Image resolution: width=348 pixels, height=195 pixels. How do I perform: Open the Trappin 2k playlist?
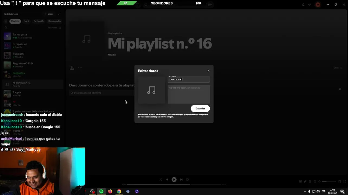(33, 55)
